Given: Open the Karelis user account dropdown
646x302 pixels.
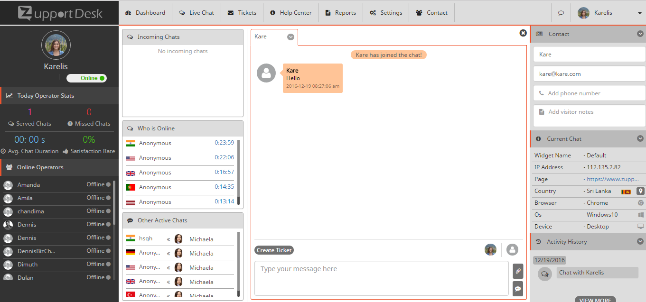Looking at the screenshot, I should (609, 13).
